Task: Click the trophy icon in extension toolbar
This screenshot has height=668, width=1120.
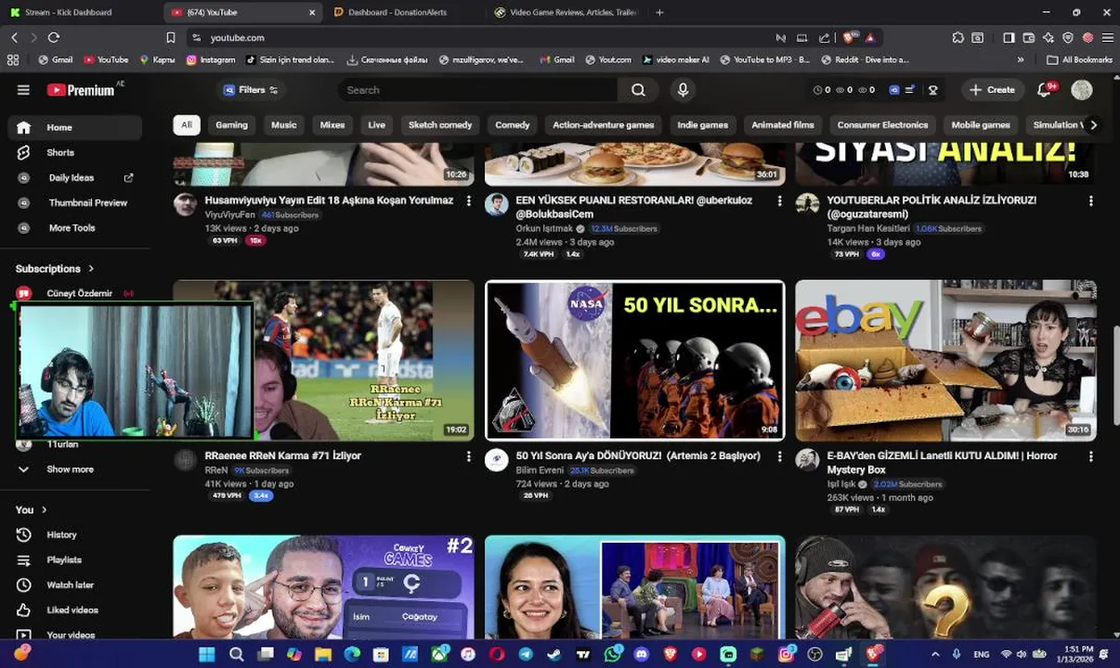Action: tap(933, 90)
